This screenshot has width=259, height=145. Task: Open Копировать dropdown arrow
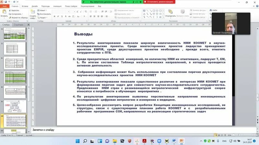(x=22, y=14)
